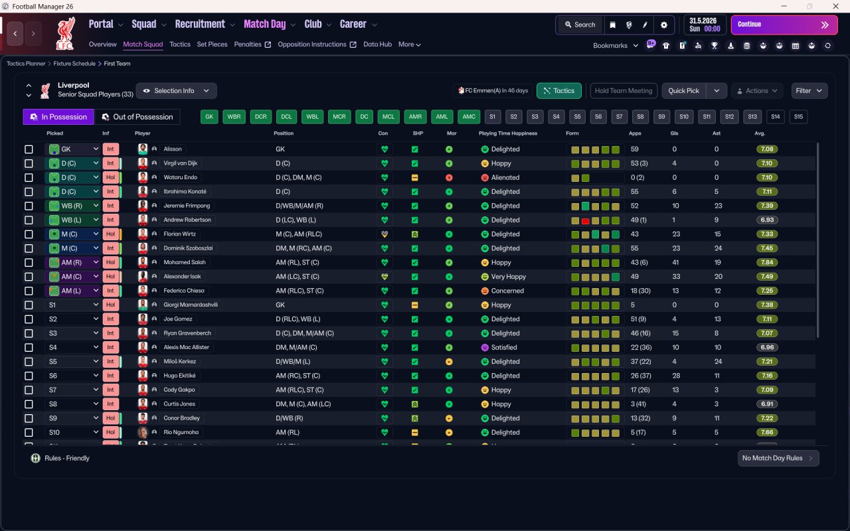This screenshot has height=531, width=850.
Task: Click Miloš Kerkez's yellow morale icon
Action: pos(449,362)
